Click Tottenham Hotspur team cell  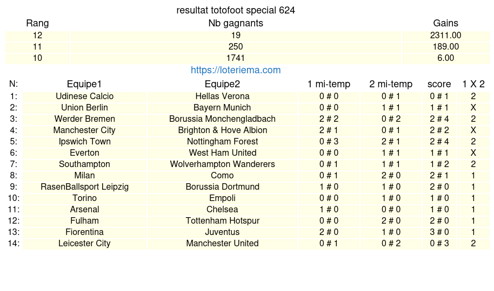point(222,221)
